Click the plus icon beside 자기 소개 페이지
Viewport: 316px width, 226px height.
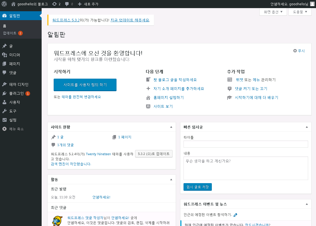[148, 89]
